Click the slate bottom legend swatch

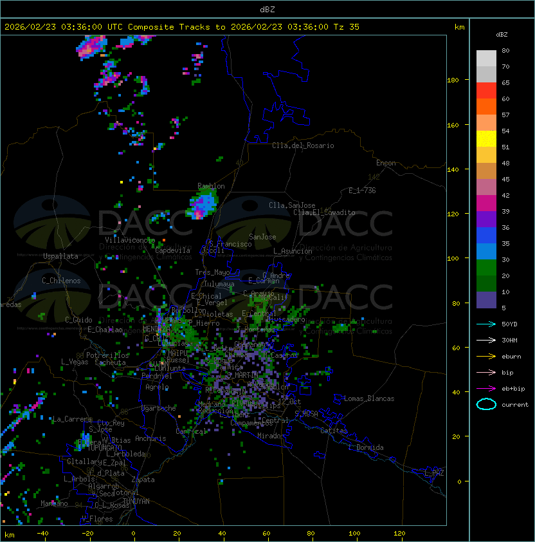486,300
